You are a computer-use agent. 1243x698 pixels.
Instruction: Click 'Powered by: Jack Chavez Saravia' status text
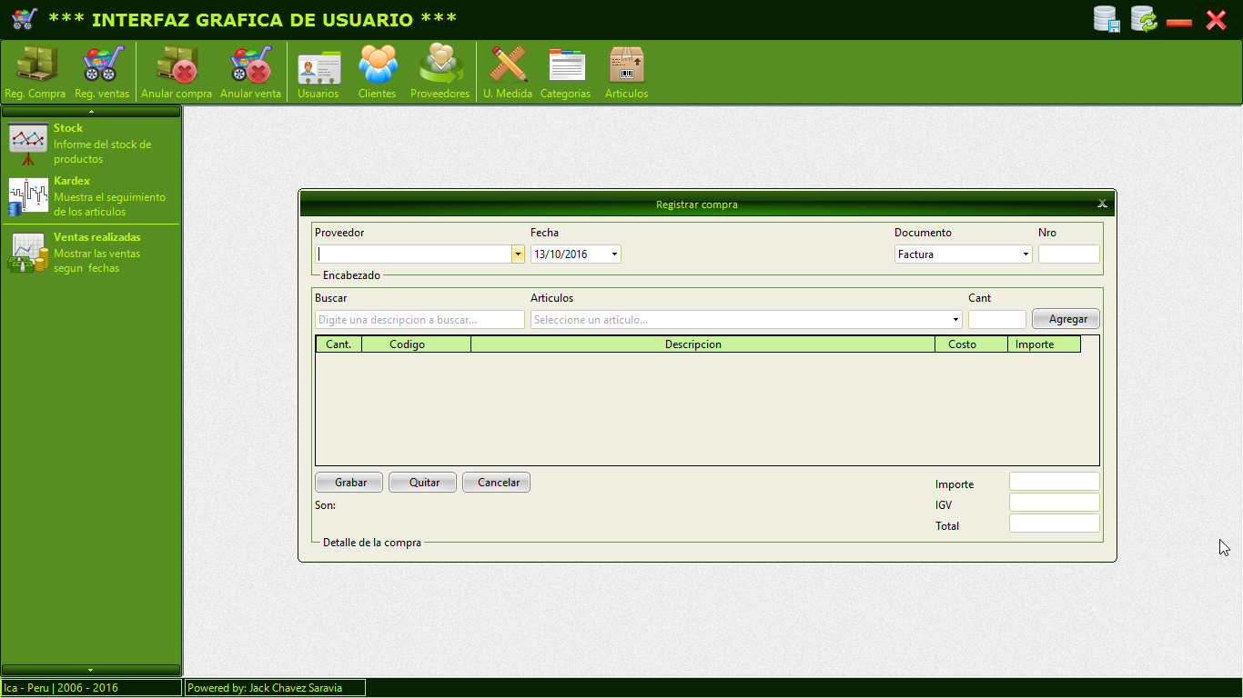pyautogui.click(x=265, y=688)
